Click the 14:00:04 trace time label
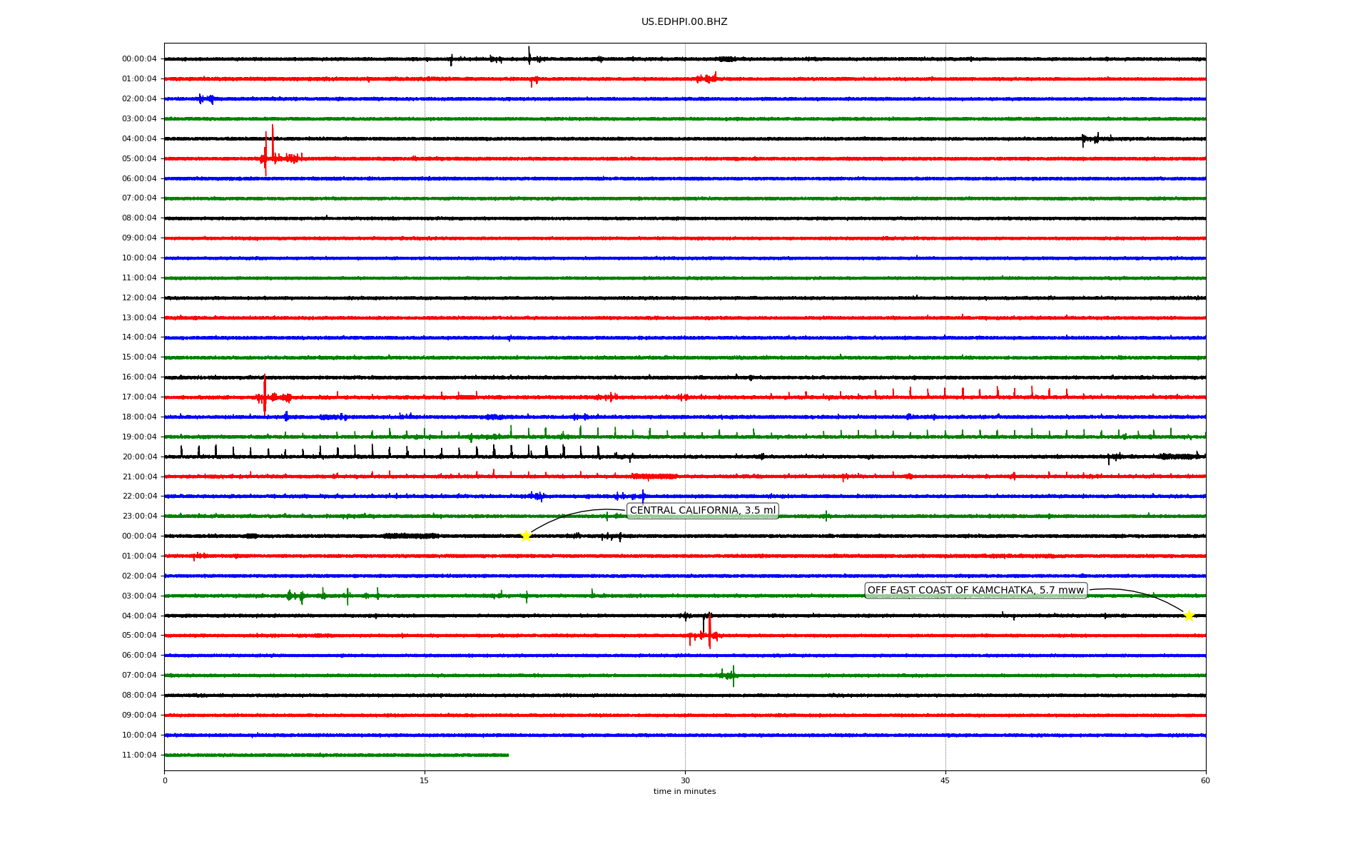Viewport: 1370px width, 856px height. pyautogui.click(x=139, y=337)
